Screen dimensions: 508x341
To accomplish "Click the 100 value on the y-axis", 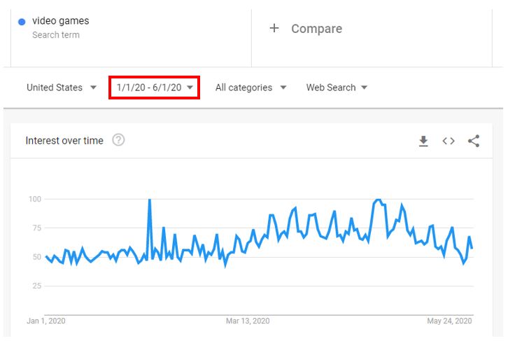I will tap(34, 200).
